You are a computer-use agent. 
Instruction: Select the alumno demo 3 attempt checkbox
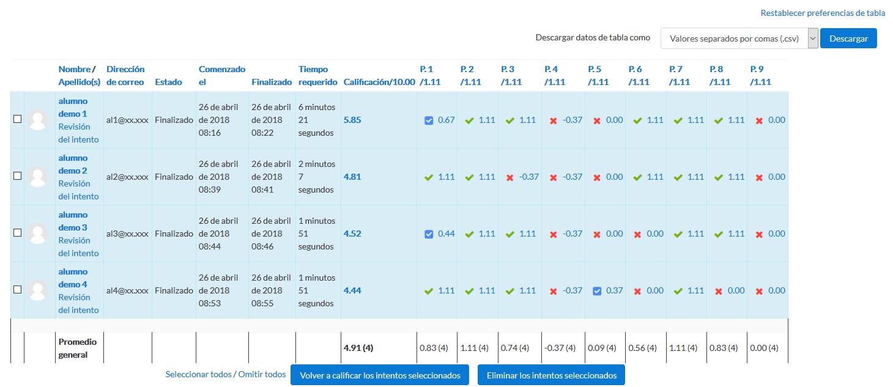click(17, 233)
